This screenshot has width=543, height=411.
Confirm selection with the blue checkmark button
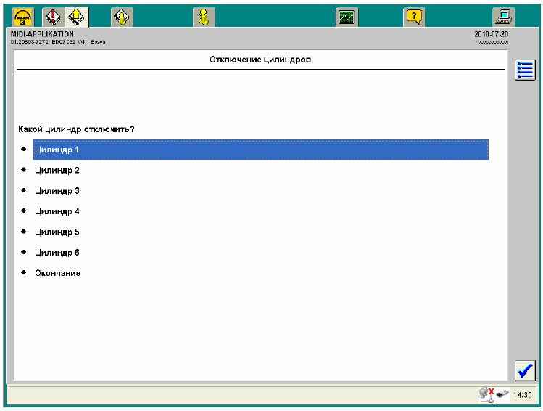click(x=524, y=370)
